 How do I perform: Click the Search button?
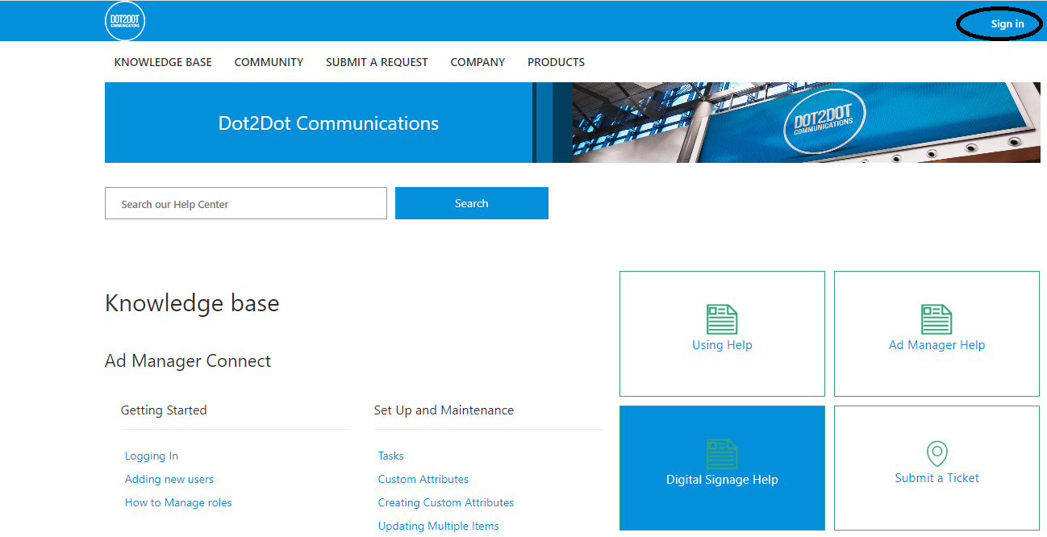pos(472,203)
